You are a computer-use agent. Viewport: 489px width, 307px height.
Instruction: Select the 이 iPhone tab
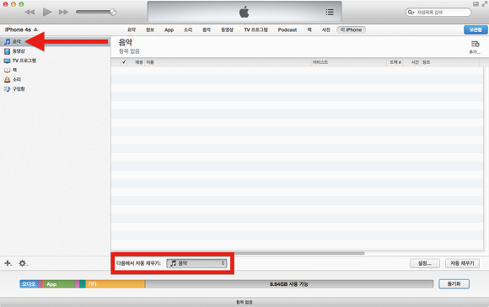click(352, 29)
